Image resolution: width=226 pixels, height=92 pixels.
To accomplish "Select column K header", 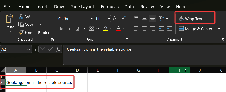I will pyautogui.click(x=218, y=70).
